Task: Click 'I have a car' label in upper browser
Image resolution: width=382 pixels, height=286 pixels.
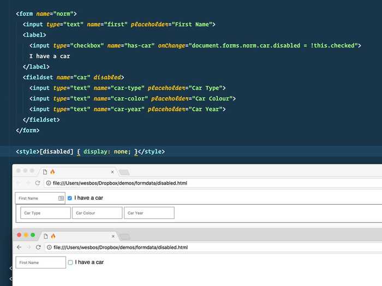Action: coord(88,198)
